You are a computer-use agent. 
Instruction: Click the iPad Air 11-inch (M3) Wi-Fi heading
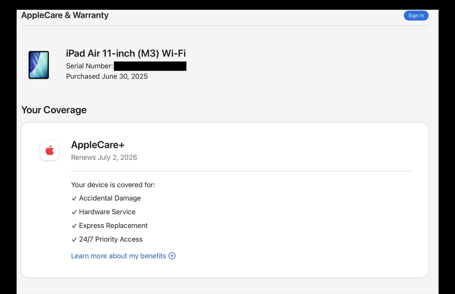[x=126, y=53]
